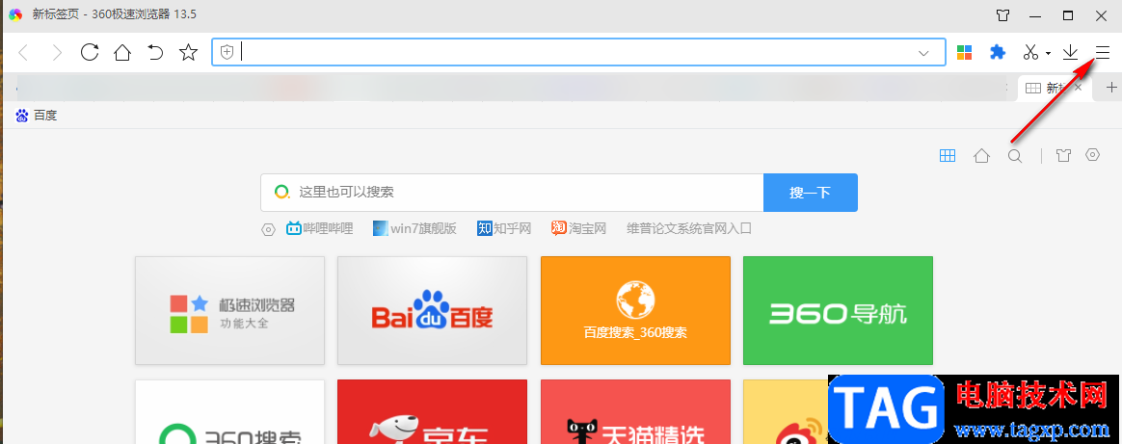Open the hamburger main menu
Image resolution: width=1122 pixels, height=444 pixels.
pos(1102,51)
